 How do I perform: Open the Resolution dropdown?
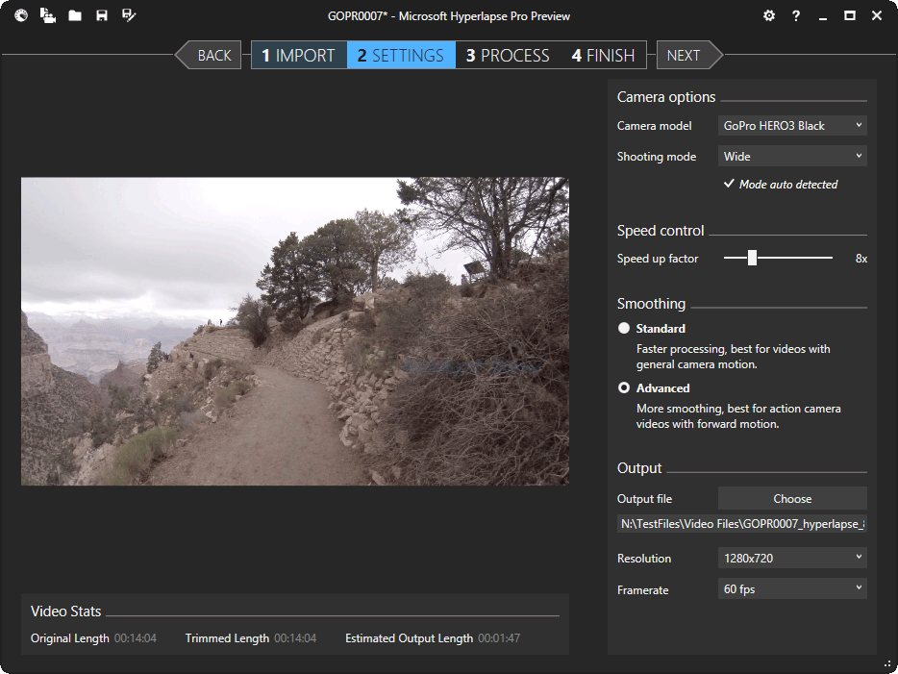(x=792, y=559)
